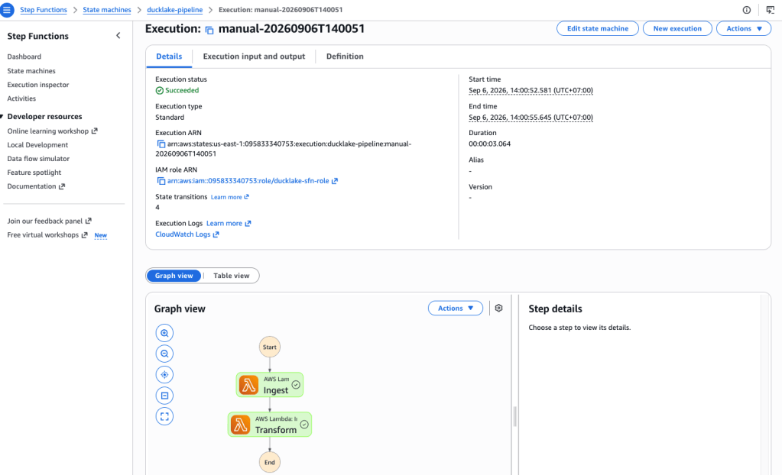
Task: Click the info icon in top bar
Action: [747, 10]
